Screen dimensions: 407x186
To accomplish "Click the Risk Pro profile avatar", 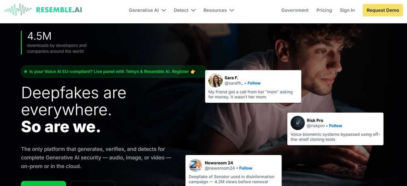I will pyautogui.click(x=297, y=123).
